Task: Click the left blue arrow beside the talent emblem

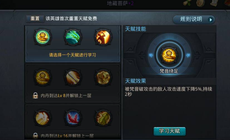Action: click(x=151, y=55)
